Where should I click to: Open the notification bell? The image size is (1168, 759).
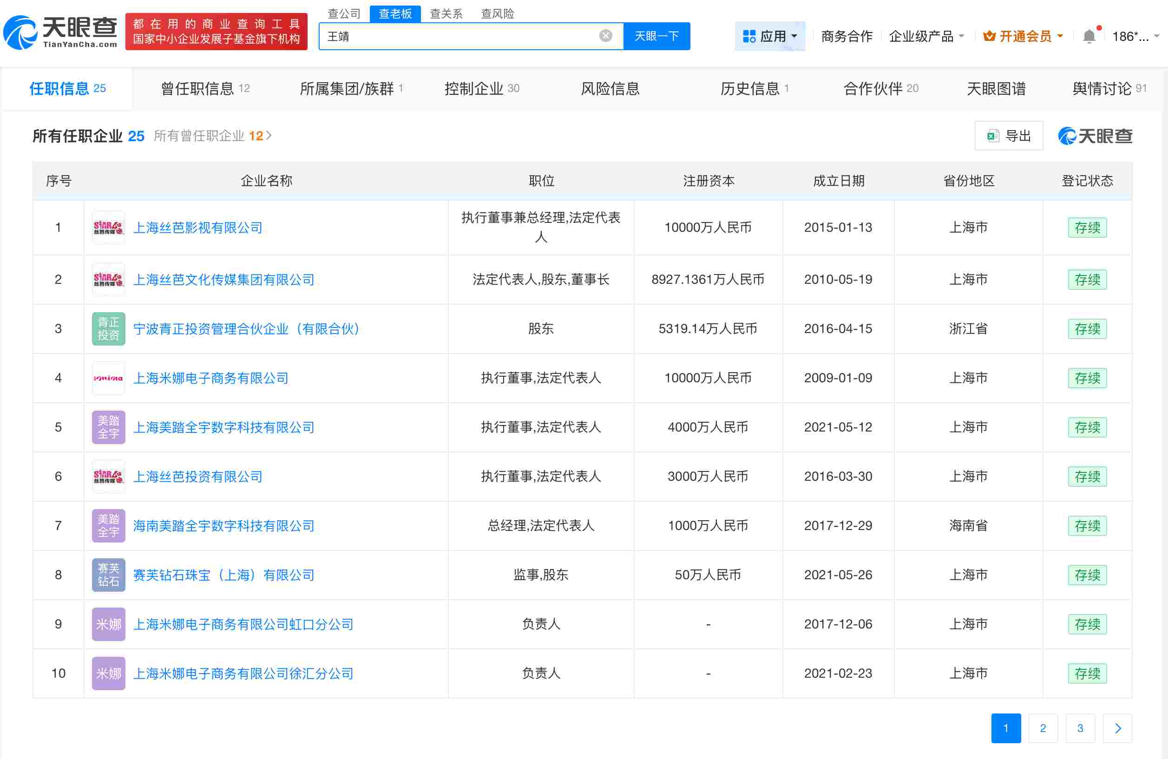click(x=1089, y=35)
